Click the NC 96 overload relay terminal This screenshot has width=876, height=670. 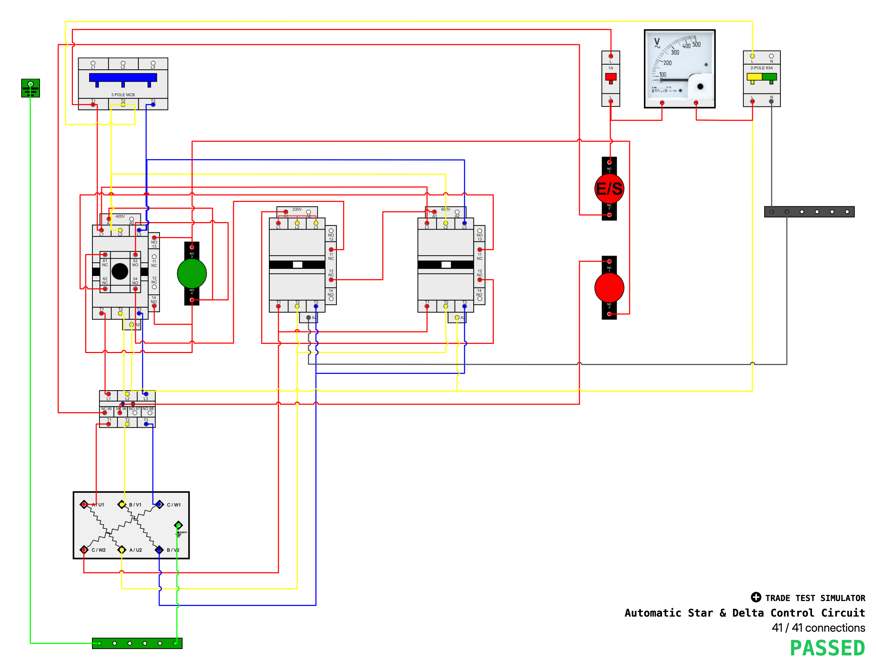(x=120, y=413)
